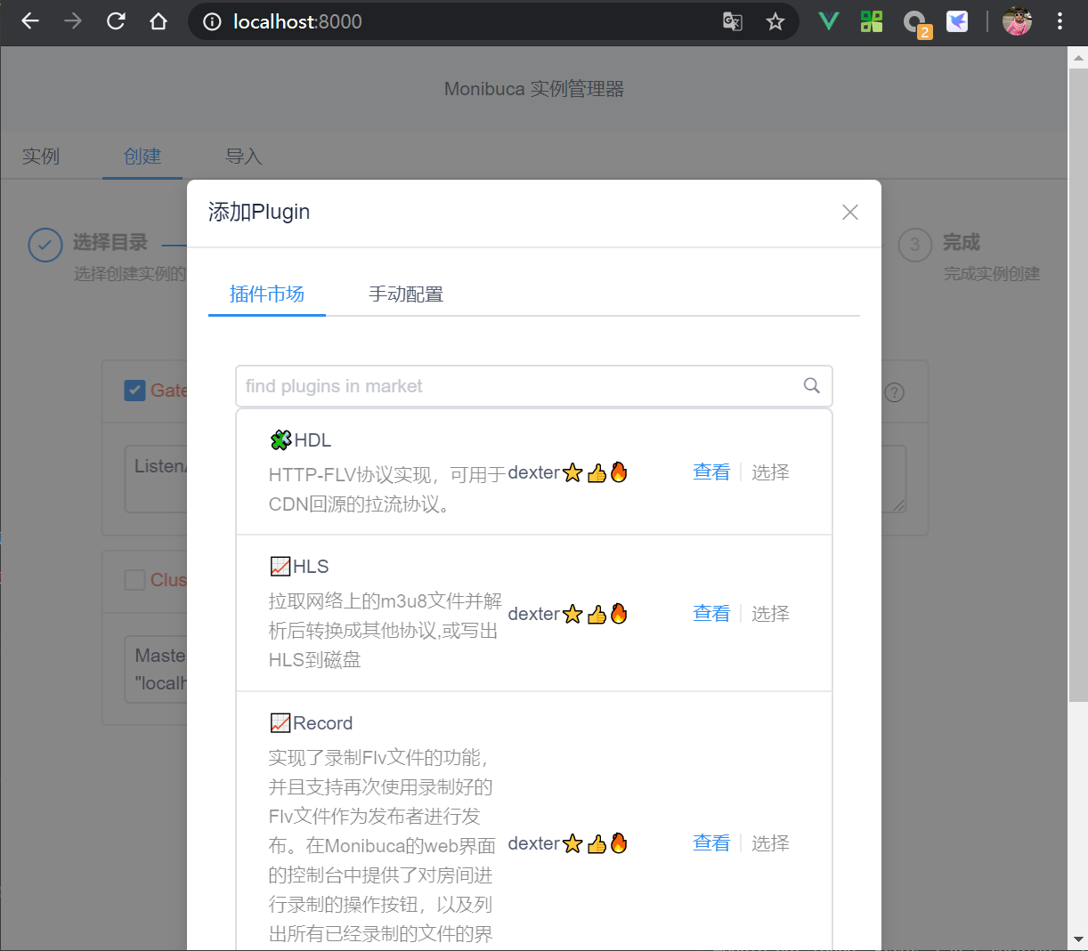The height and width of the screenshot is (951, 1088).
Task: Enable the Cluster checkbox
Action: [134, 579]
